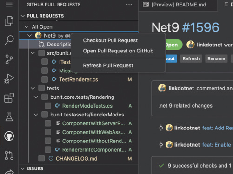Collapse the All Open category

(26, 27)
